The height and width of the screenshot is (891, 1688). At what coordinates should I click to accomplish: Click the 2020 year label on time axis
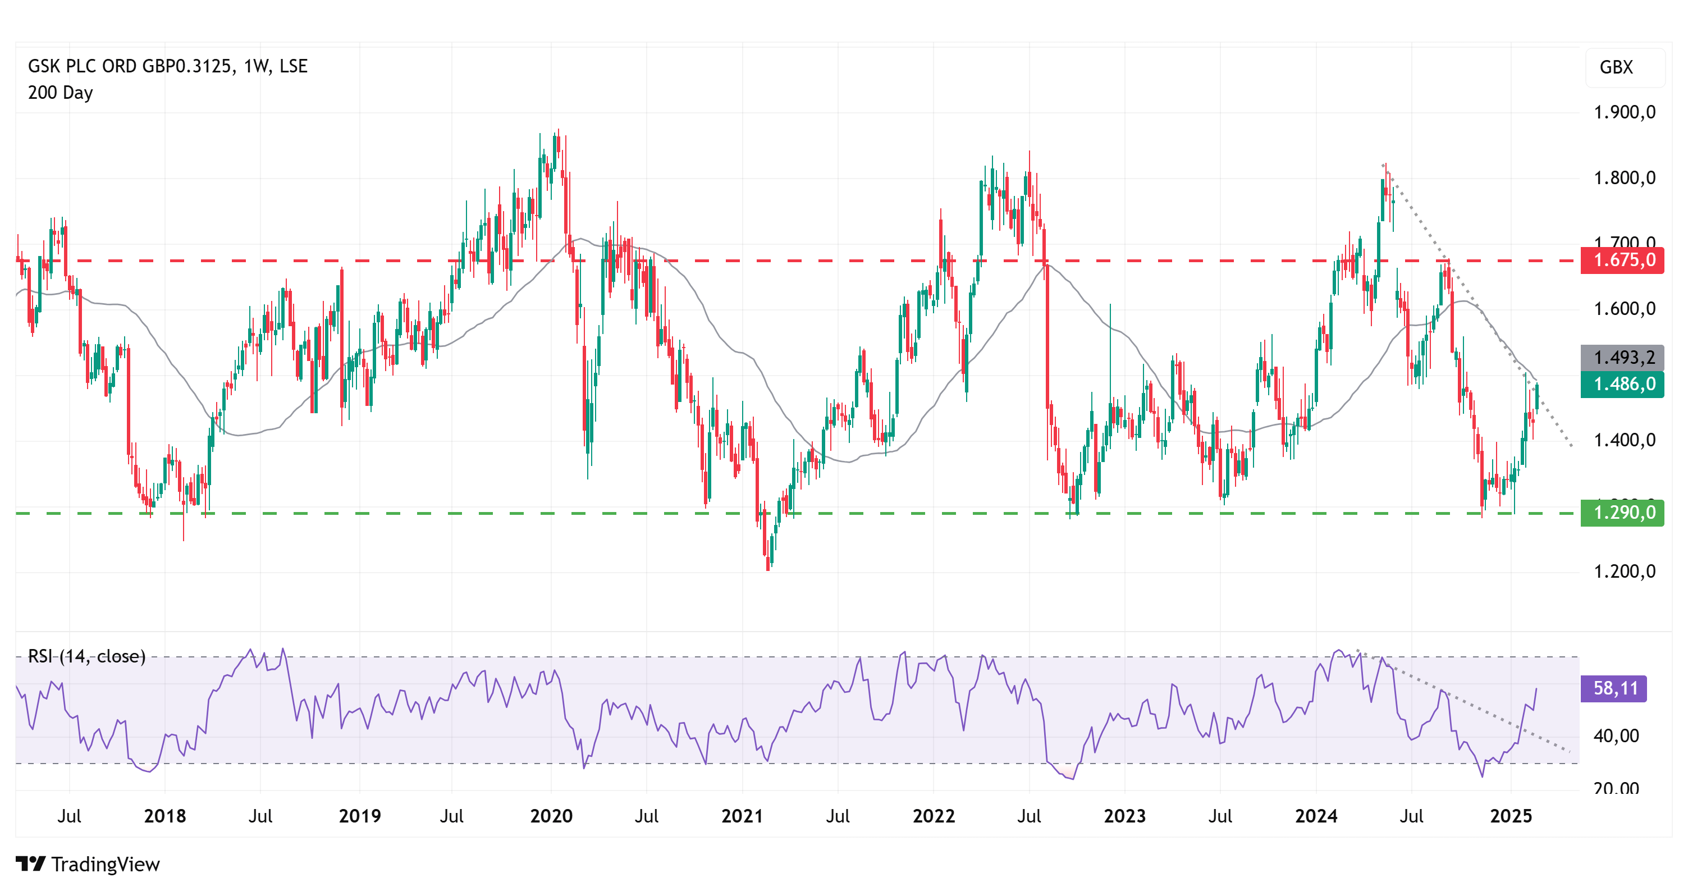pyautogui.click(x=551, y=816)
